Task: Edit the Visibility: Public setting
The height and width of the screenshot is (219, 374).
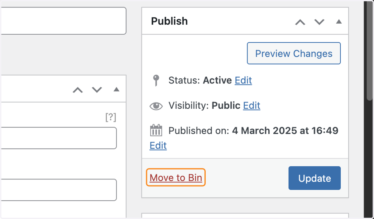Action: click(252, 105)
